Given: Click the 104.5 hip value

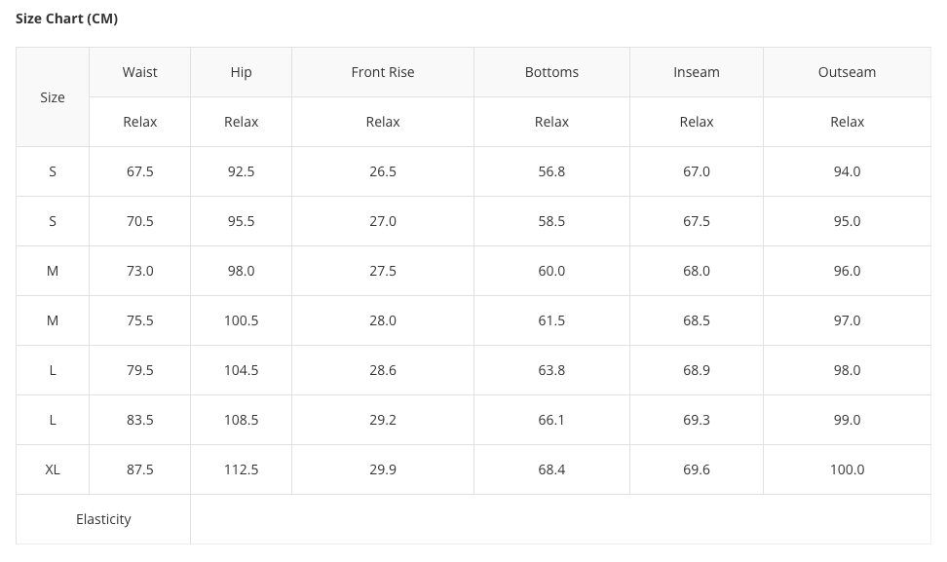Looking at the screenshot, I should [241, 370].
